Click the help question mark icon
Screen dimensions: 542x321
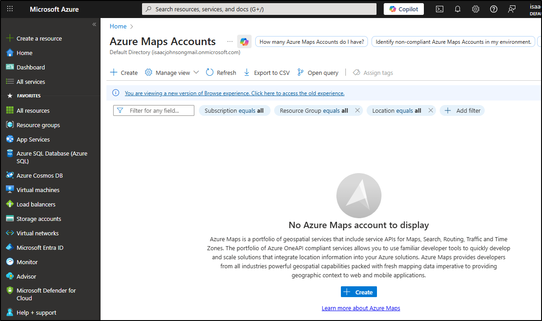click(x=494, y=9)
